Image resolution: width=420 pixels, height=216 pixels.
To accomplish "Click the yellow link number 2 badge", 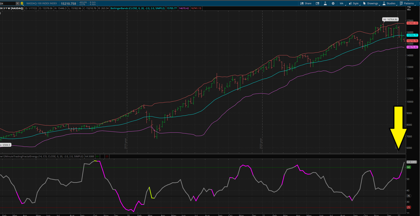I will click(22, 3).
